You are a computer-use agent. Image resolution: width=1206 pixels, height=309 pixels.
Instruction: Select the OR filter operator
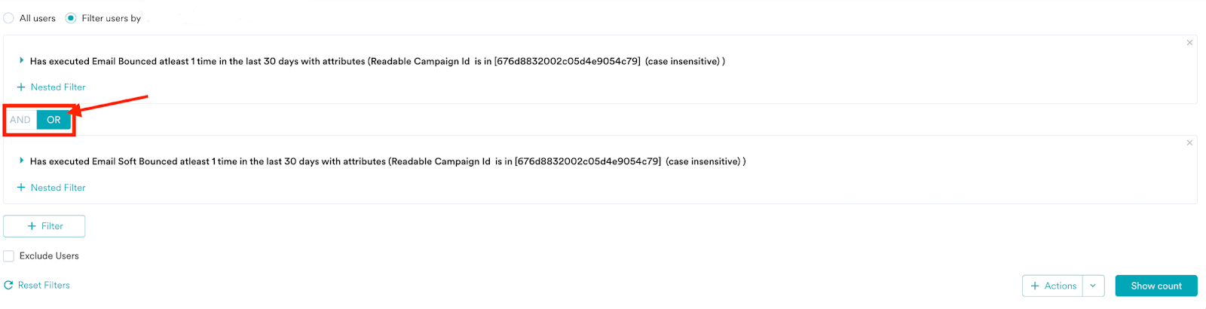[54, 120]
